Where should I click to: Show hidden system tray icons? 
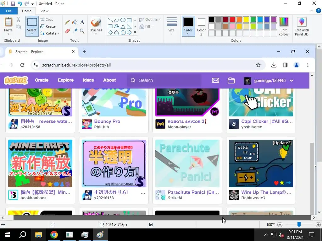[x=266, y=235]
